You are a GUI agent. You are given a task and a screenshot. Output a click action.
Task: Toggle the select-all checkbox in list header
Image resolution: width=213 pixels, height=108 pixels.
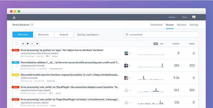coord(17,44)
